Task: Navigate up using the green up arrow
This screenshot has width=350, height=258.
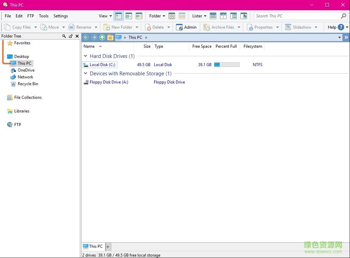Action: (102, 37)
